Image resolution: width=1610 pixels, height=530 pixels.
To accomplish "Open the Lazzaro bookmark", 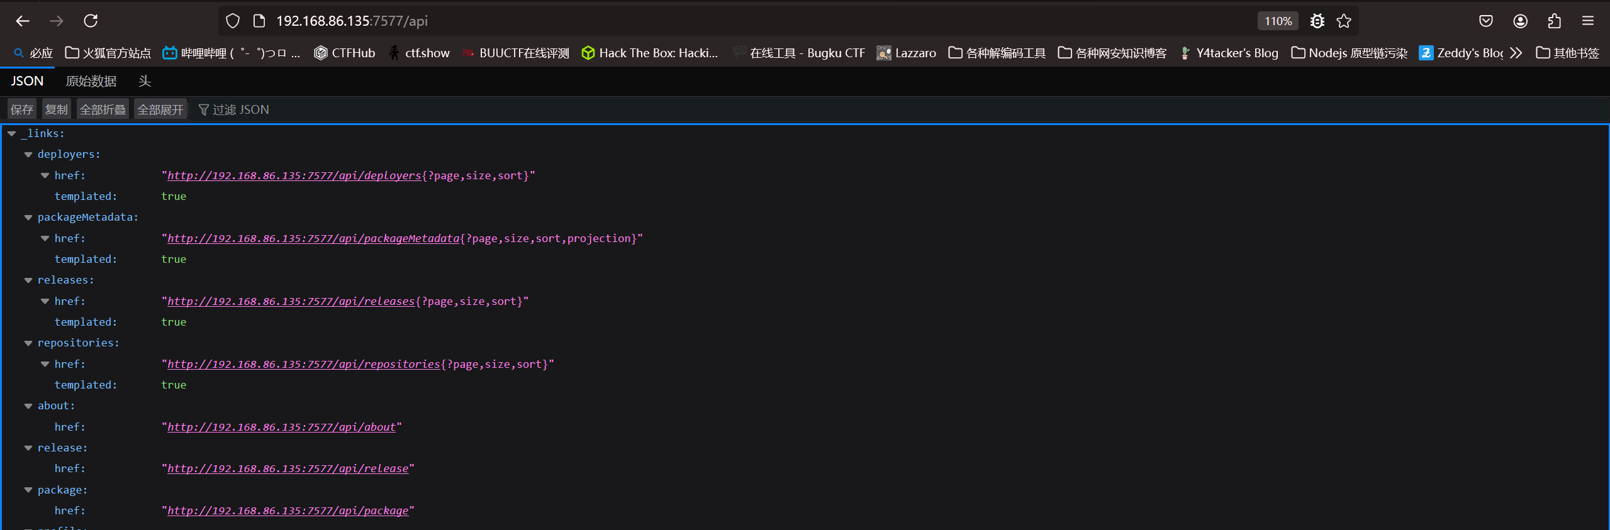I will coord(907,53).
